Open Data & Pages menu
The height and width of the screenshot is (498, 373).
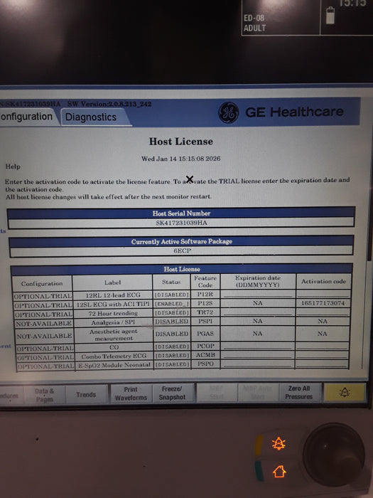(44, 395)
